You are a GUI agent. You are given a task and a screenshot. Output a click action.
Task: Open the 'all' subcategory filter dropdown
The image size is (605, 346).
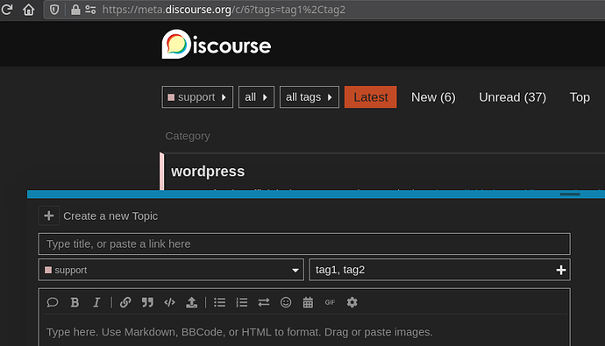256,97
